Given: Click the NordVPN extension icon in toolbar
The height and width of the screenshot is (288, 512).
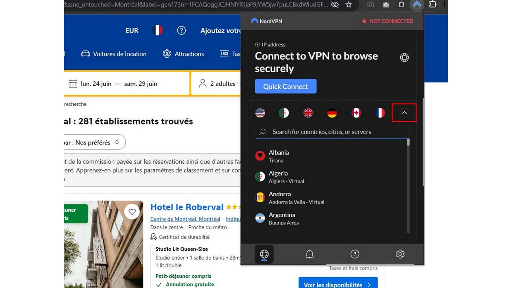Looking at the screenshot, I should click(x=417, y=5).
